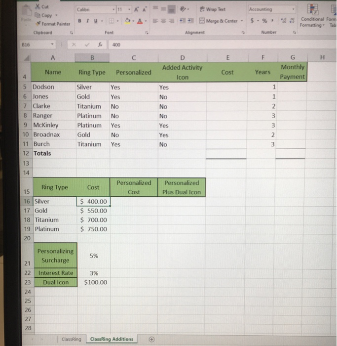Click the Font Color red A
Image resolution: width=337 pixels, height=346 pixels.
tap(140, 21)
